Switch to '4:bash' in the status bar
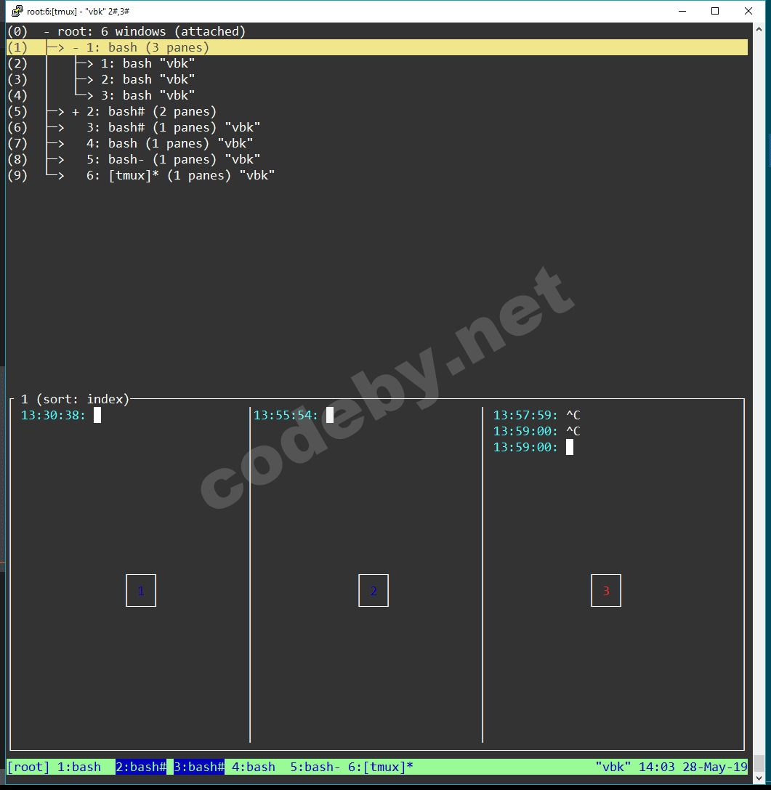The height and width of the screenshot is (790, 771). (x=254, y=767)
